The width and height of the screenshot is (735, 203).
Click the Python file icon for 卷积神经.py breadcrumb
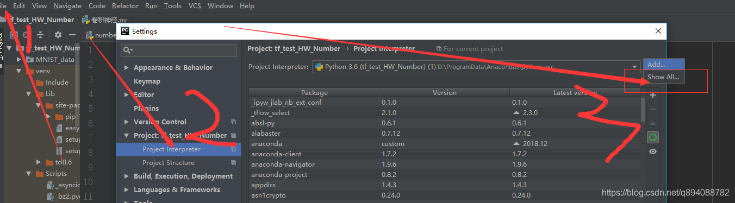point(86,20)
